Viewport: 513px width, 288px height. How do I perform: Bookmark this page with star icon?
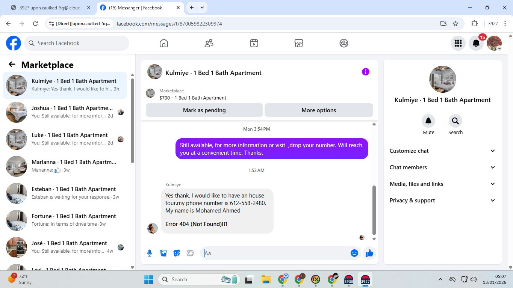coord(455,24)
